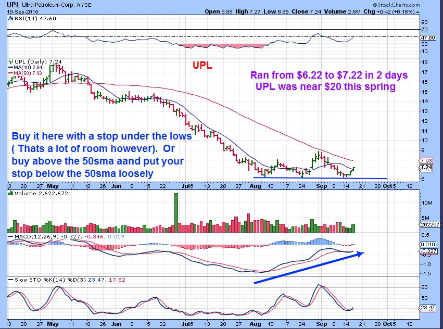Viewport: 443px width, 329px height.
Task: Click the 'Slow STO %K(14) %D(3)' legend label
Action: [x=50, y=280]
